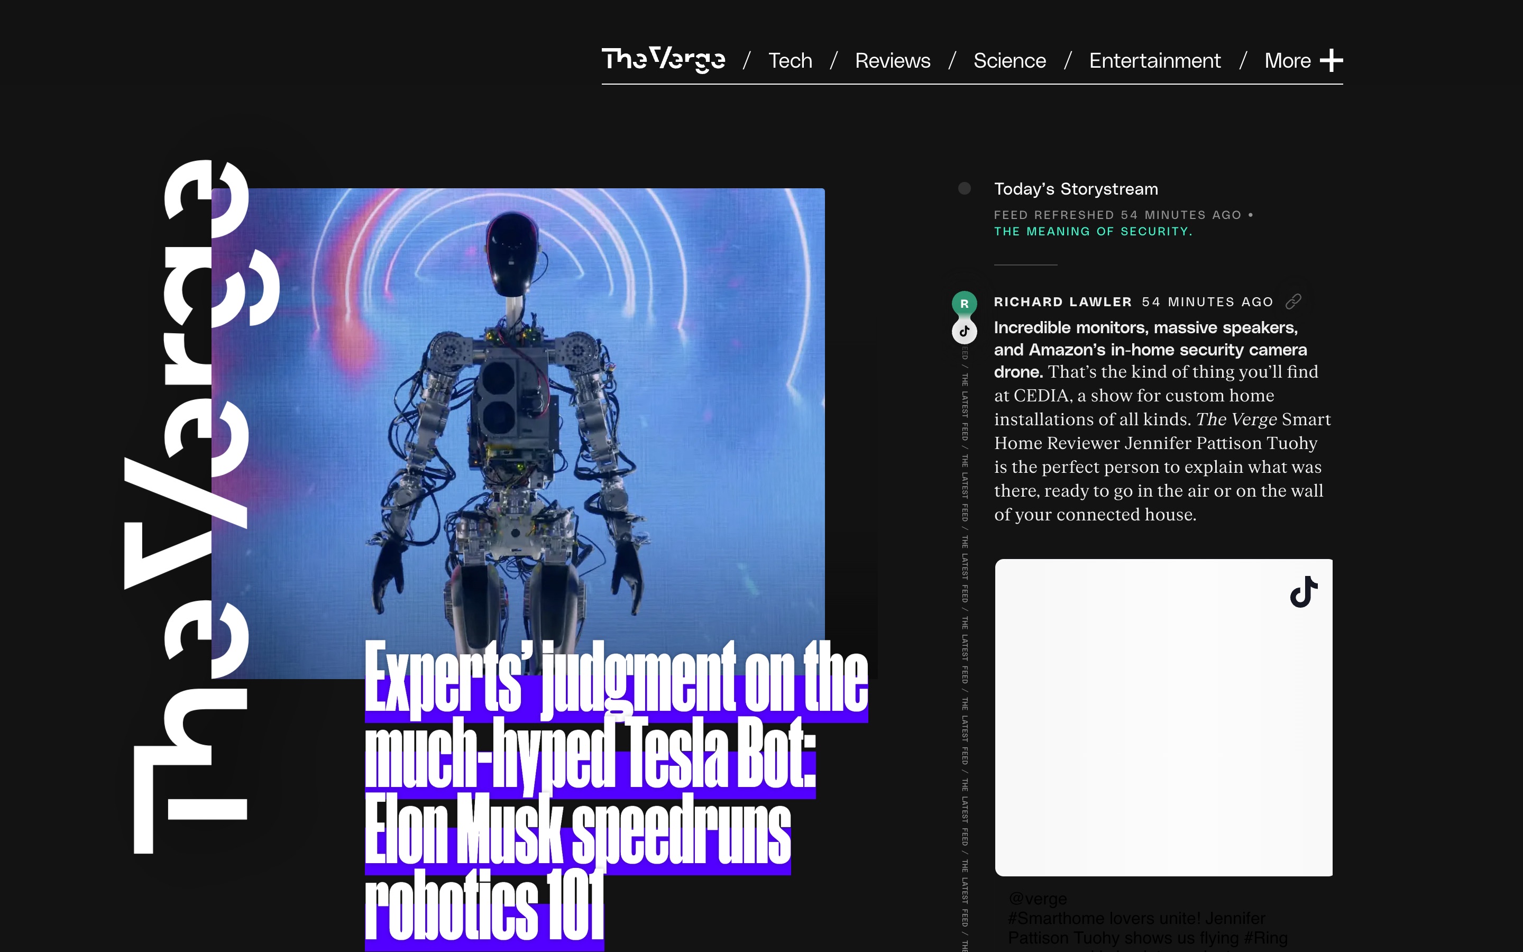This screenshot has width=1523, height=952.
Task: Click the TikTok badge under author avatar
Action: [x=964, y=331]
